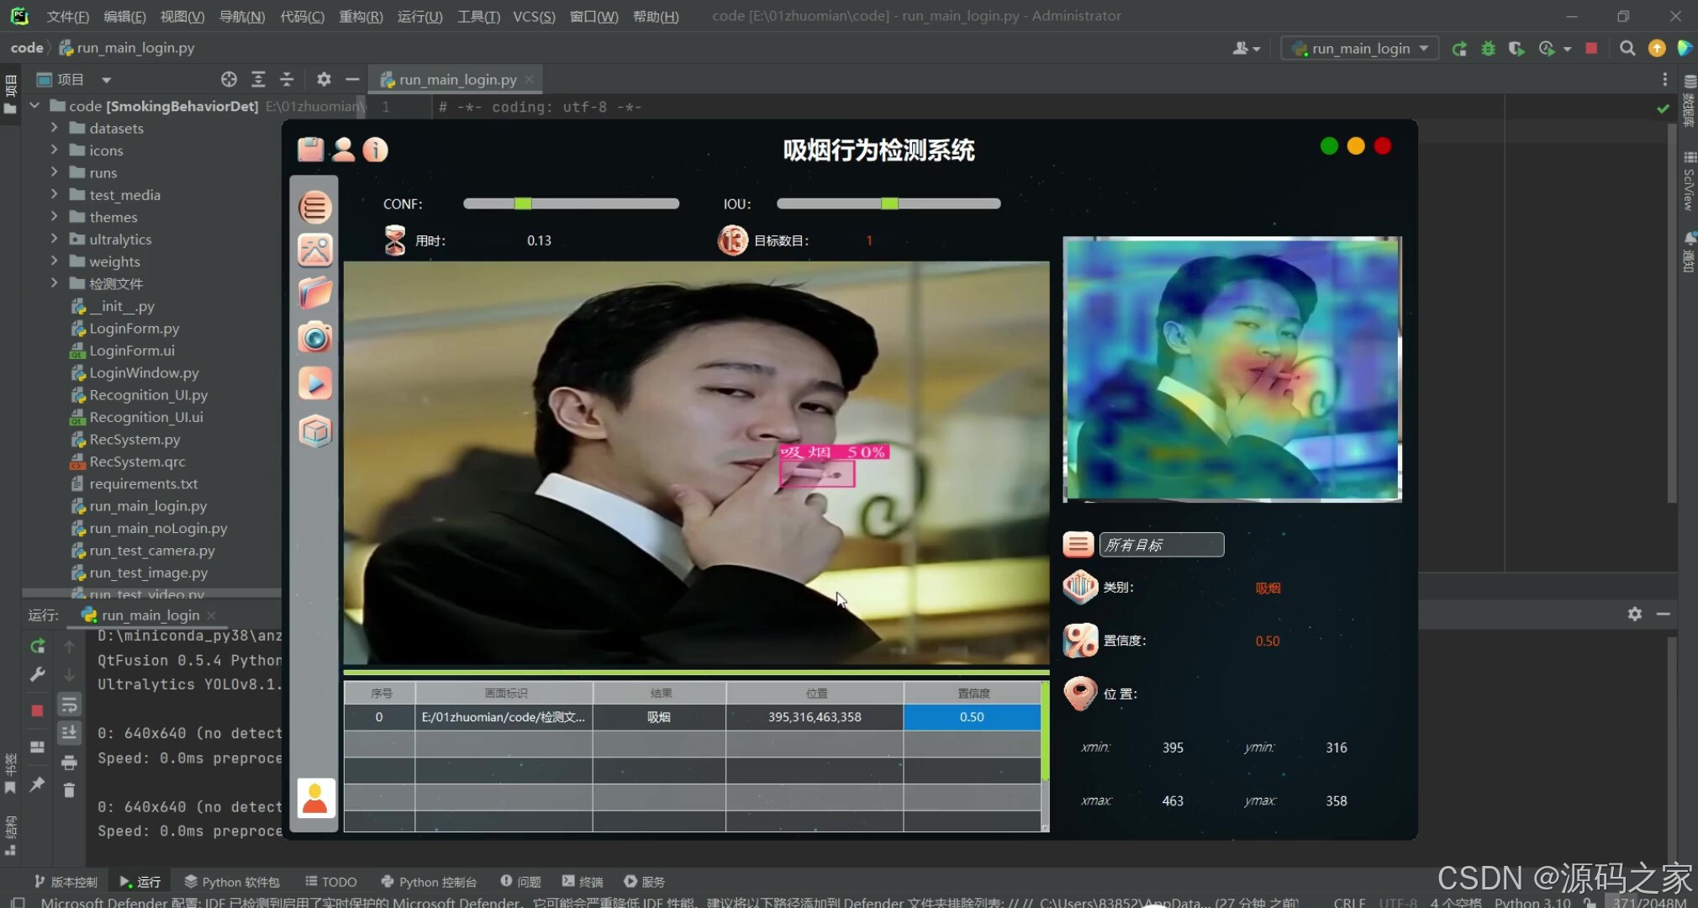1698x908 pixels.
Task: Open the run_main_login run configuration dropdown
Action: coord(1359,49)
